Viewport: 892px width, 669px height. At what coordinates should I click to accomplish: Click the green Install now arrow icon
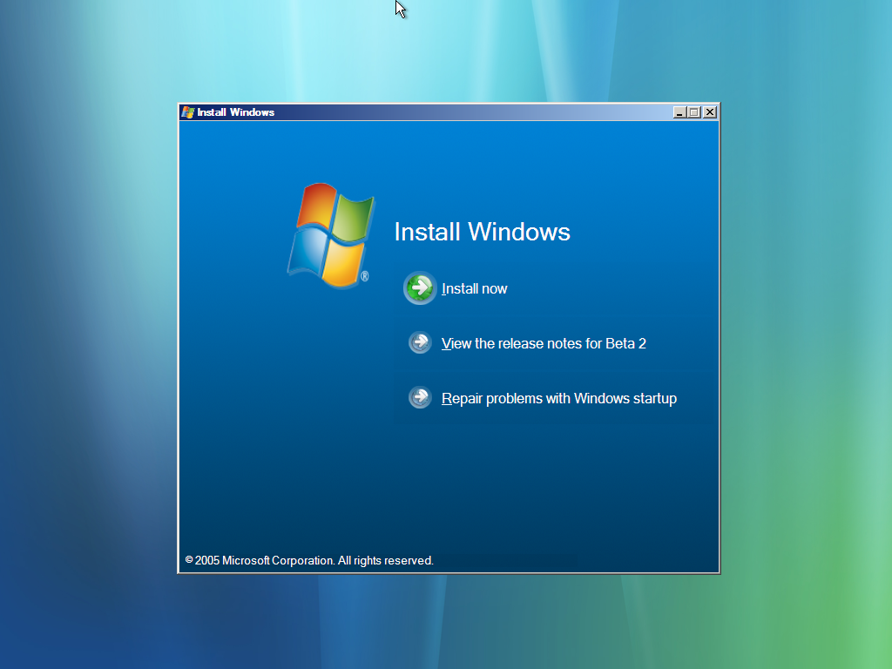(x=420, y=287)
